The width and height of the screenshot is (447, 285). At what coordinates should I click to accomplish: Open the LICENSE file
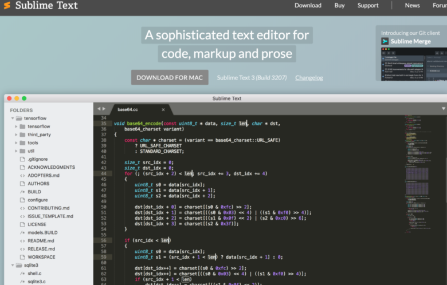pos(37,225)
